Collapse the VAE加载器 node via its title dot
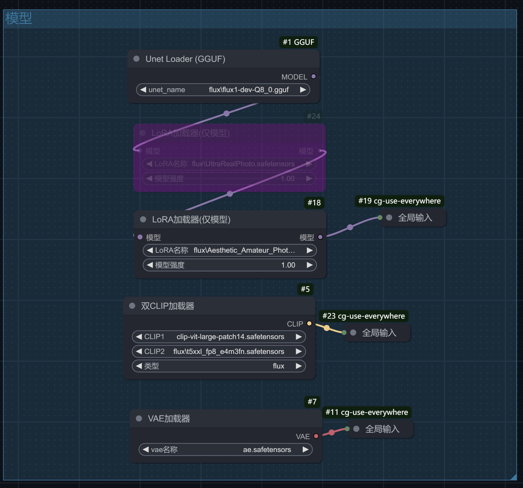The image size is (523, 488). coord(139,419)
